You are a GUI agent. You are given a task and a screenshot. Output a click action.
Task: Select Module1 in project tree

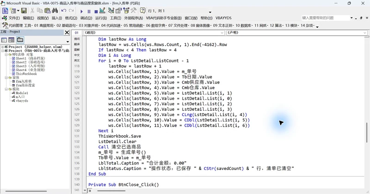[x=20, y=93]
